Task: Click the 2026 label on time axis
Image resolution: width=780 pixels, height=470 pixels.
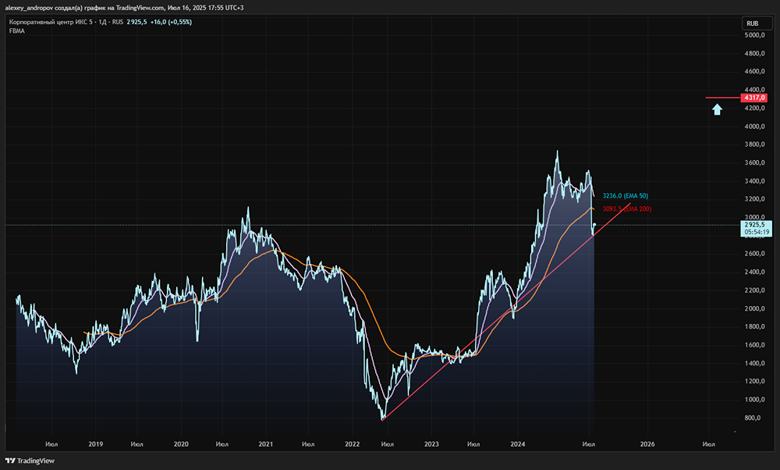Action: [647, 443]
